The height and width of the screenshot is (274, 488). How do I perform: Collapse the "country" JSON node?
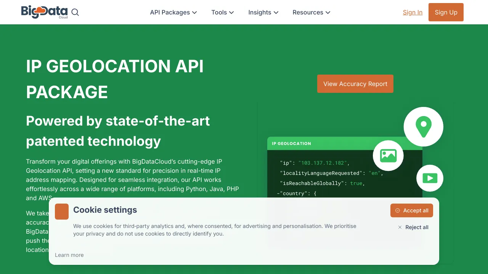pyautogui.click(x=278, y=194)
